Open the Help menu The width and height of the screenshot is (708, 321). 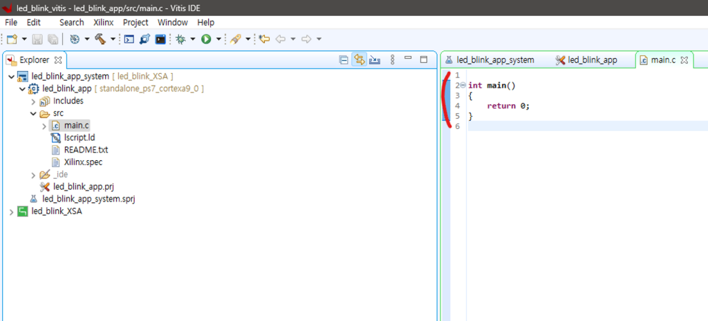pyautogui.click(x=206, y=23)
